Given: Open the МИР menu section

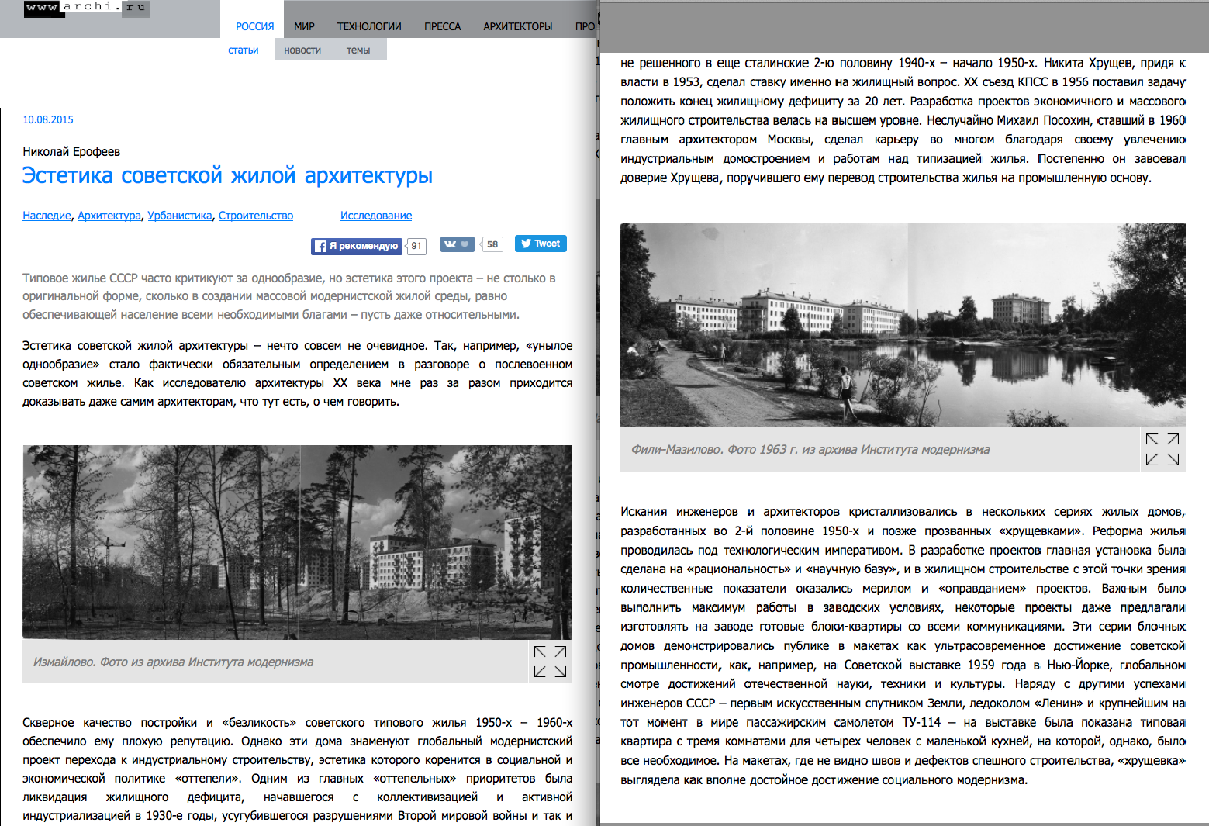Looking at the screenshot, I should pyautogui.click(x=304, y=26).
